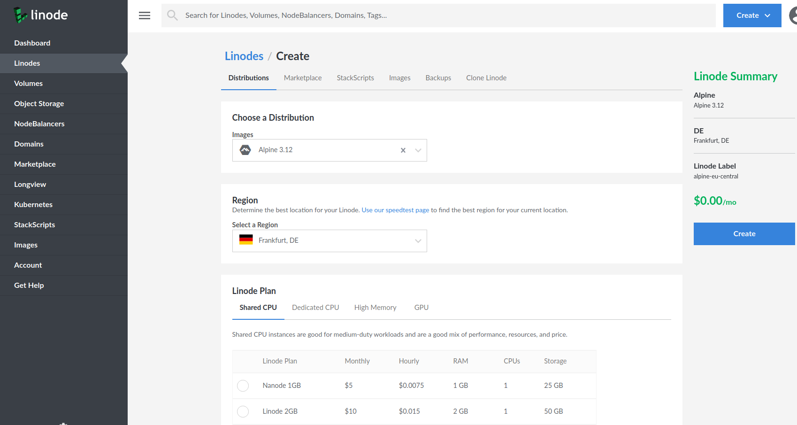Screen dimensions: 797x425
Task: Open Images in the sidebar
Action: pyautogui.click(x=64, y=245)
